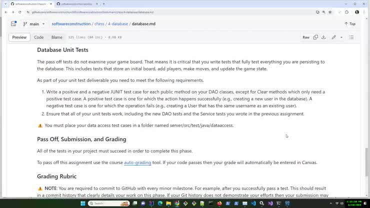This screenshot has width=370, height=208.
Task: Open IntelliJ IDEA from taskbar
Action: point(151,203)
